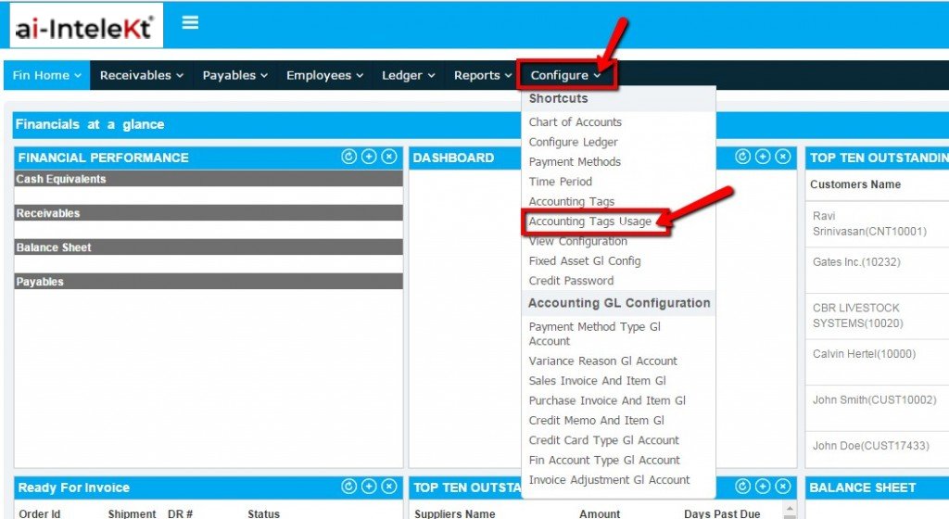
Task: Open Credit Card Type Gl Account
Action: click(x=603, y=440)
